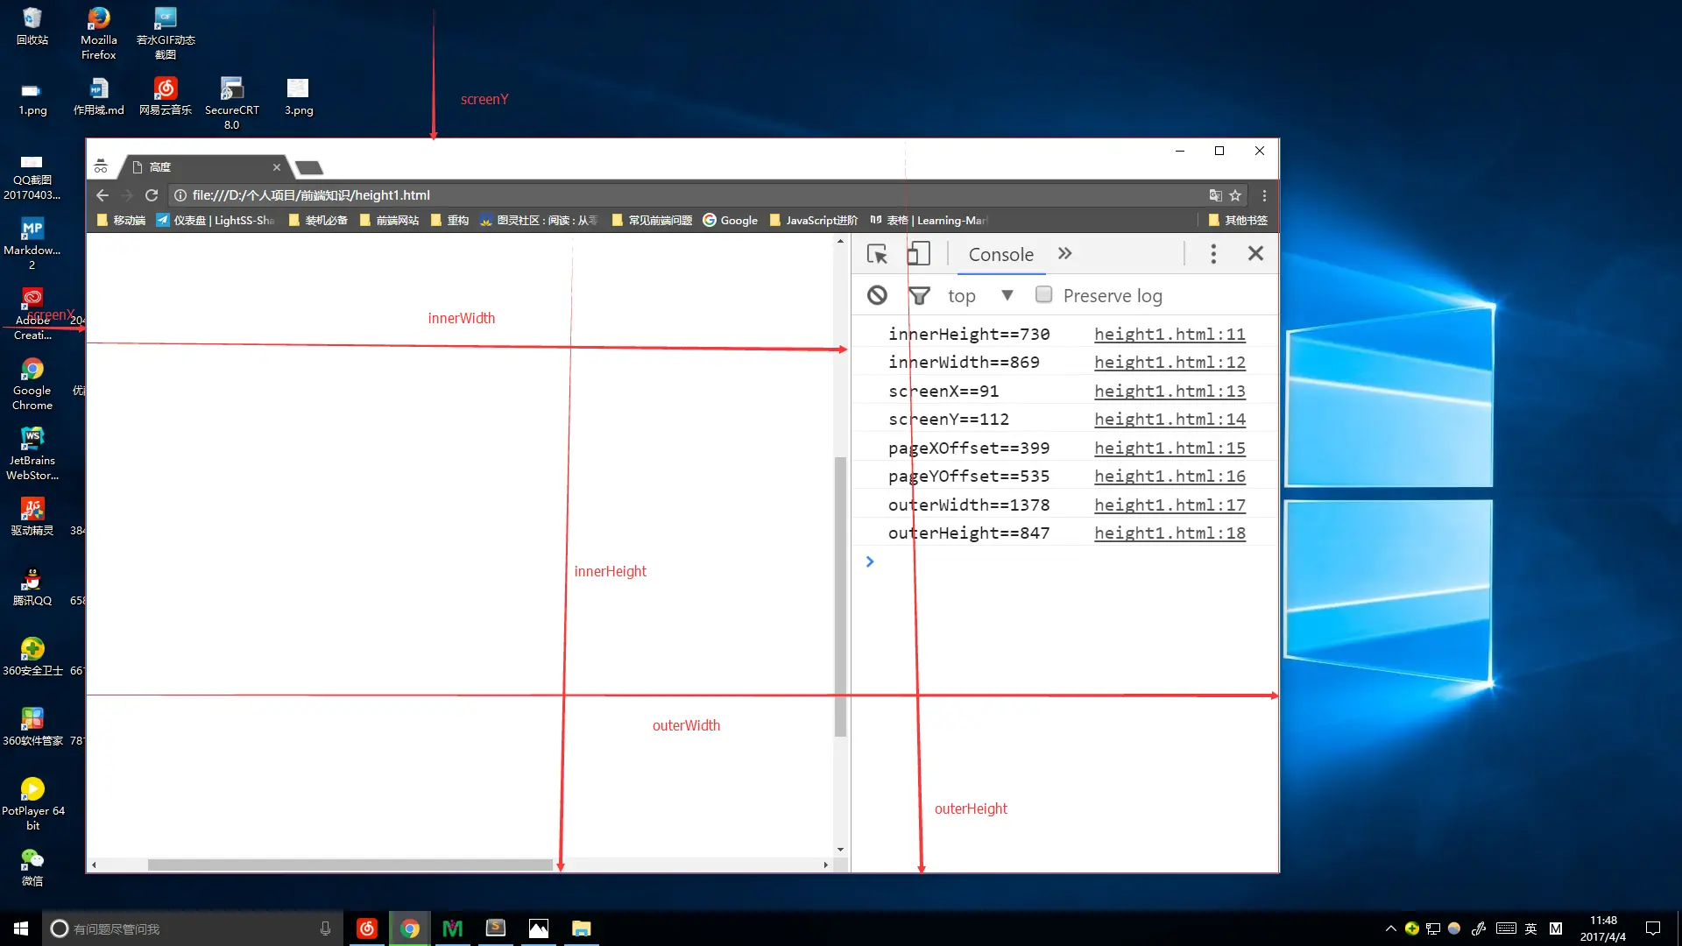Select the Console tab

(1000, 254)
